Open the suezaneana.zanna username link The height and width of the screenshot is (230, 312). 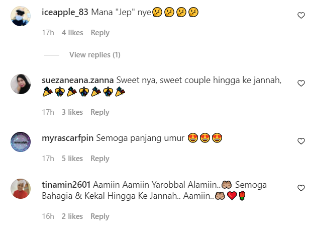(77, 80)
